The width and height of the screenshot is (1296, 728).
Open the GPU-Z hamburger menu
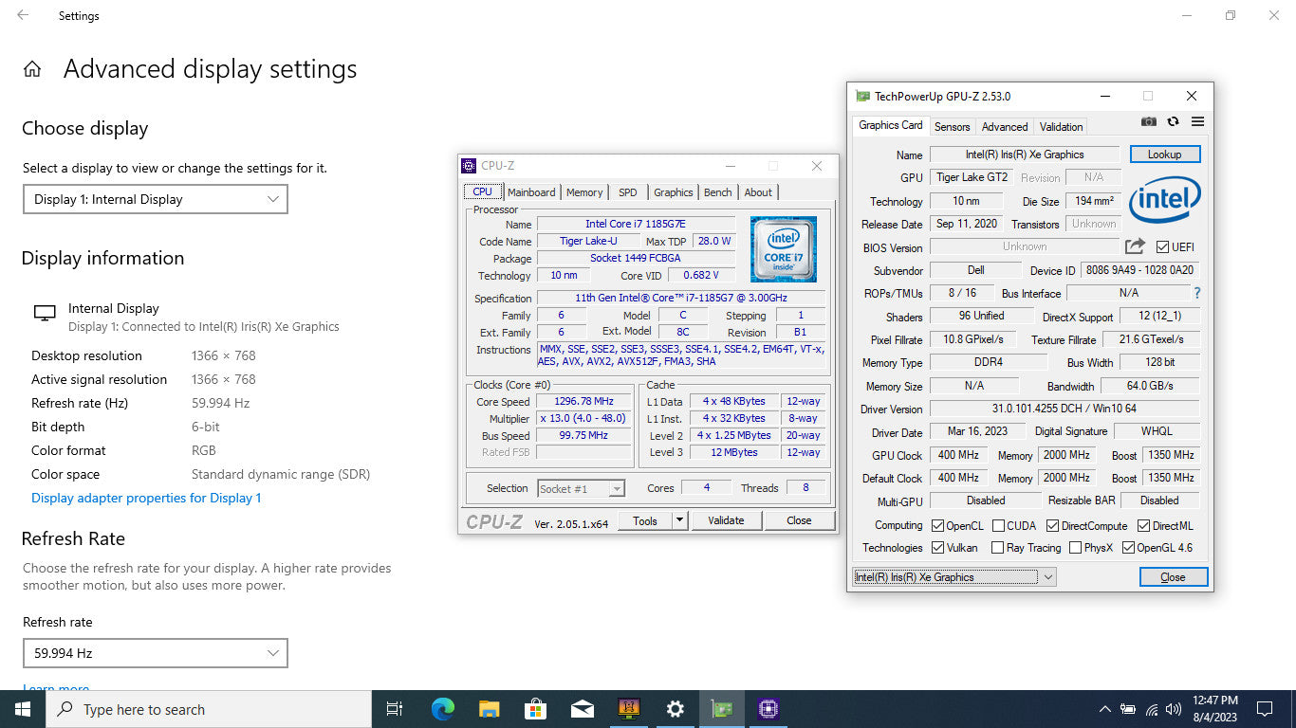pos(1197,122)
